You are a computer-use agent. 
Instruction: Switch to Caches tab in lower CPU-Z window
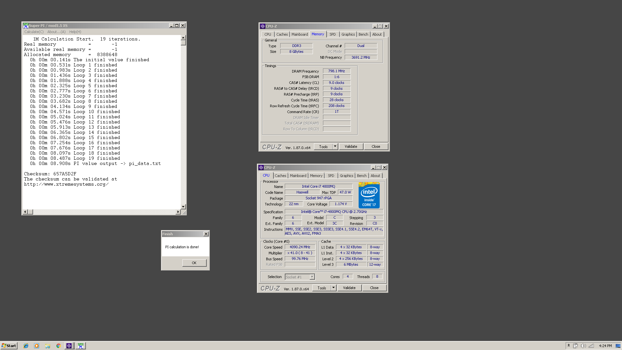click(280, 176)
